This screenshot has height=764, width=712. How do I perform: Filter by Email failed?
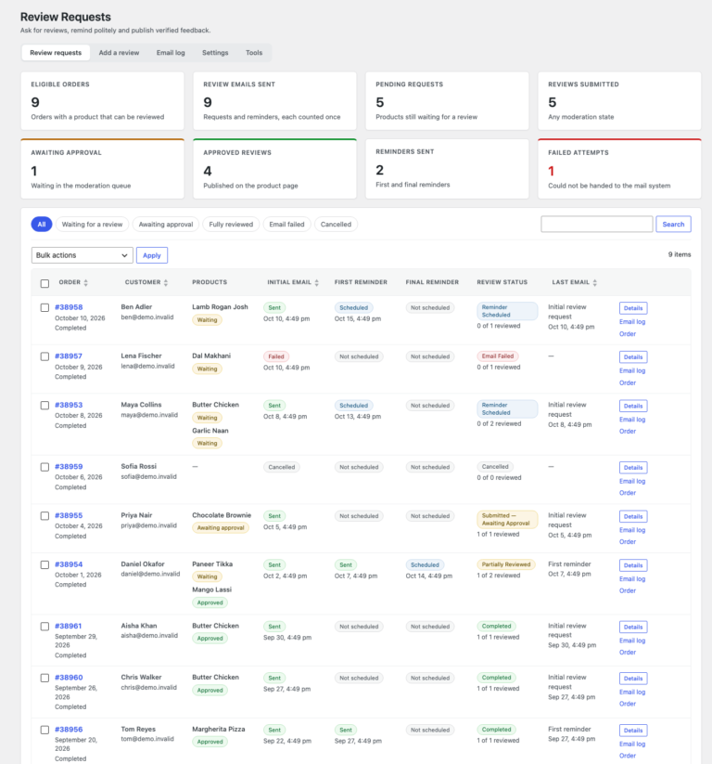coord(286,224)
